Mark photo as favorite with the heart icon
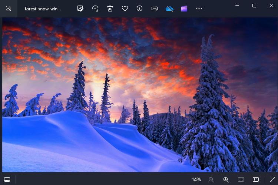This screenshot has width=278, height=185. click(x=125, y=9)
